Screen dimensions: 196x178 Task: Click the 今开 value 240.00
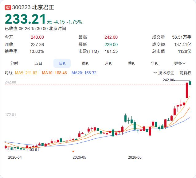[37, 37]
